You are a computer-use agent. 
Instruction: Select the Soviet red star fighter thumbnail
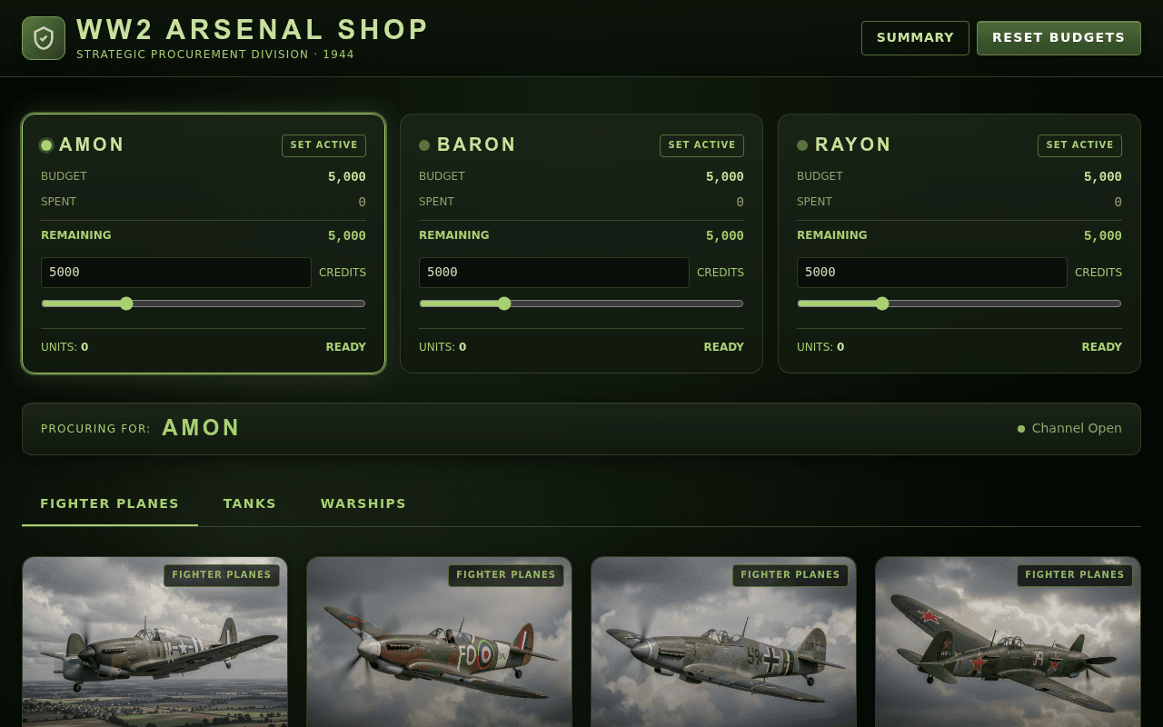(1008, 642)
